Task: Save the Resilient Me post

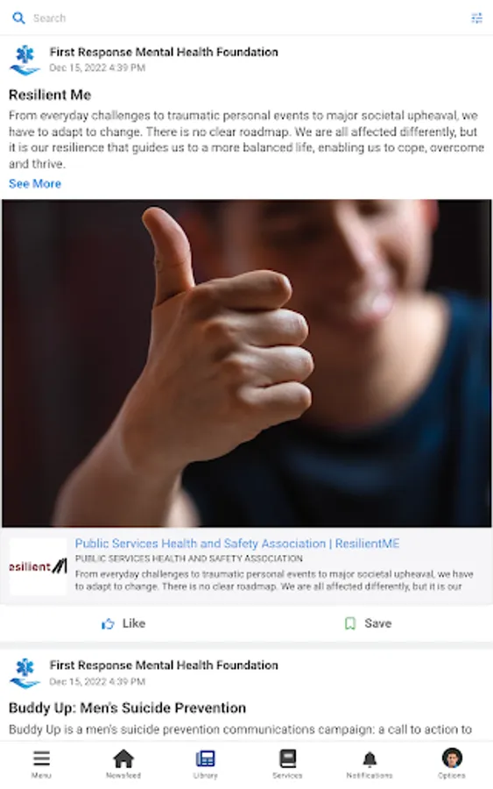Action: 369,624
